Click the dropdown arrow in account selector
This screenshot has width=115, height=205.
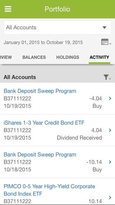[104, 28]
